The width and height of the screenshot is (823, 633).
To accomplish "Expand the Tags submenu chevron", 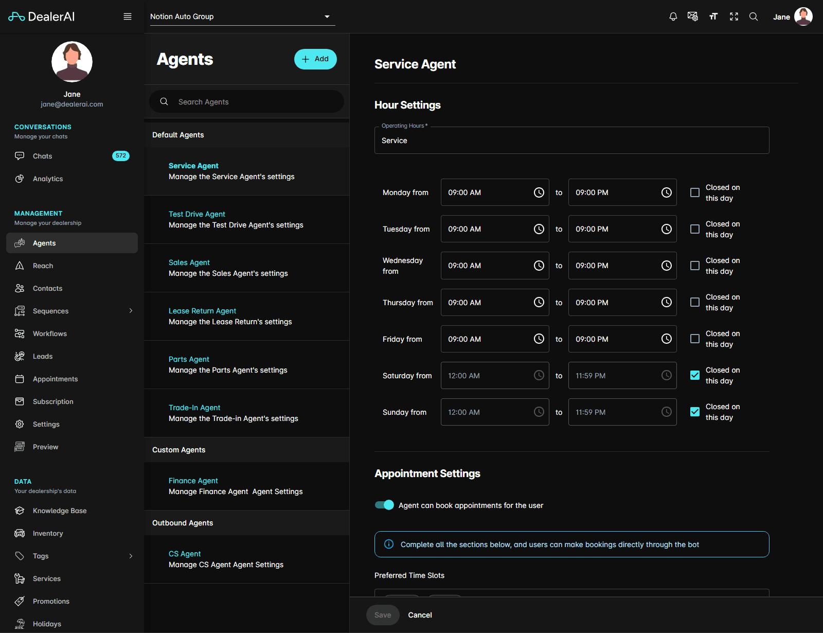I will [x=131, y=556].
